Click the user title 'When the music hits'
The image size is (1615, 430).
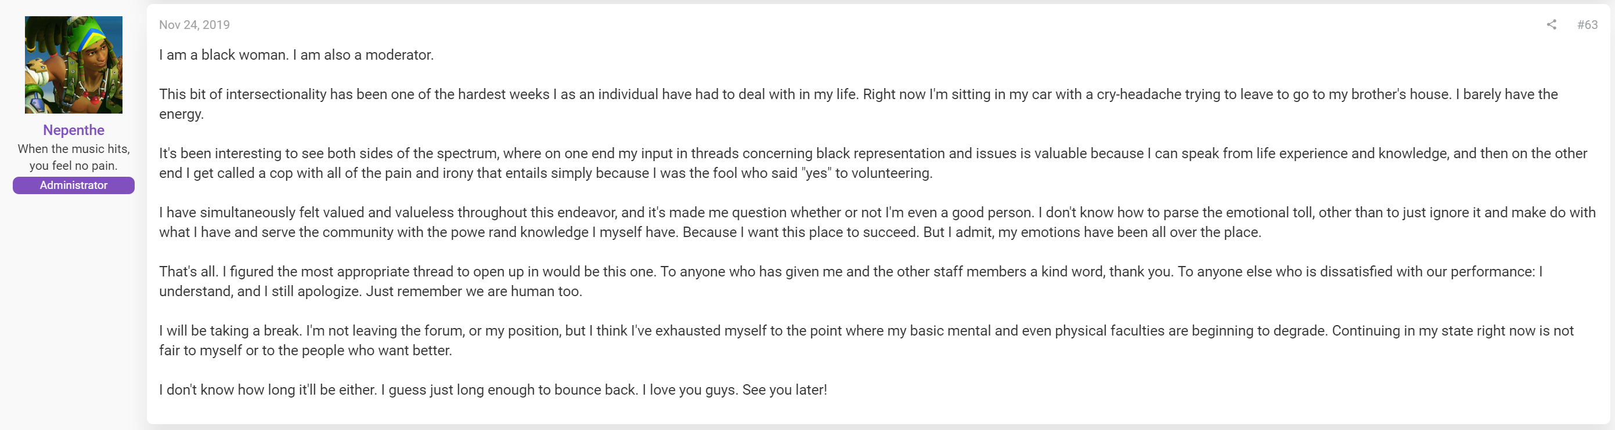(x=73, y=149)
